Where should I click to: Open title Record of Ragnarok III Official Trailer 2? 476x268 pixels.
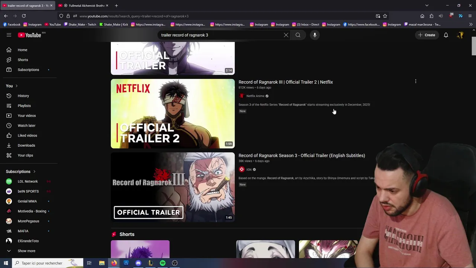[286, 82]
